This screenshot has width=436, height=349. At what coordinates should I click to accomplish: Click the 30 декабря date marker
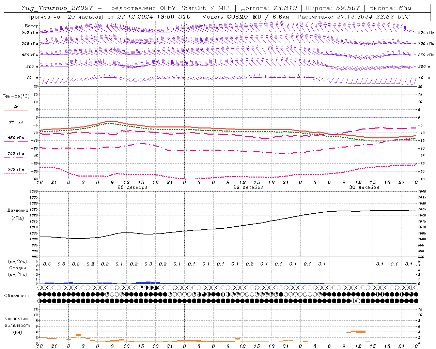(x=364, y=187)
